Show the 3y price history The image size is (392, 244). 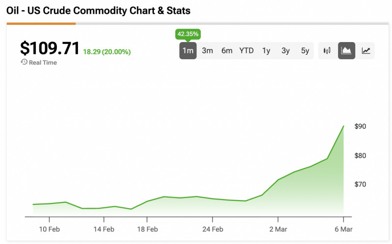[286, 50]
